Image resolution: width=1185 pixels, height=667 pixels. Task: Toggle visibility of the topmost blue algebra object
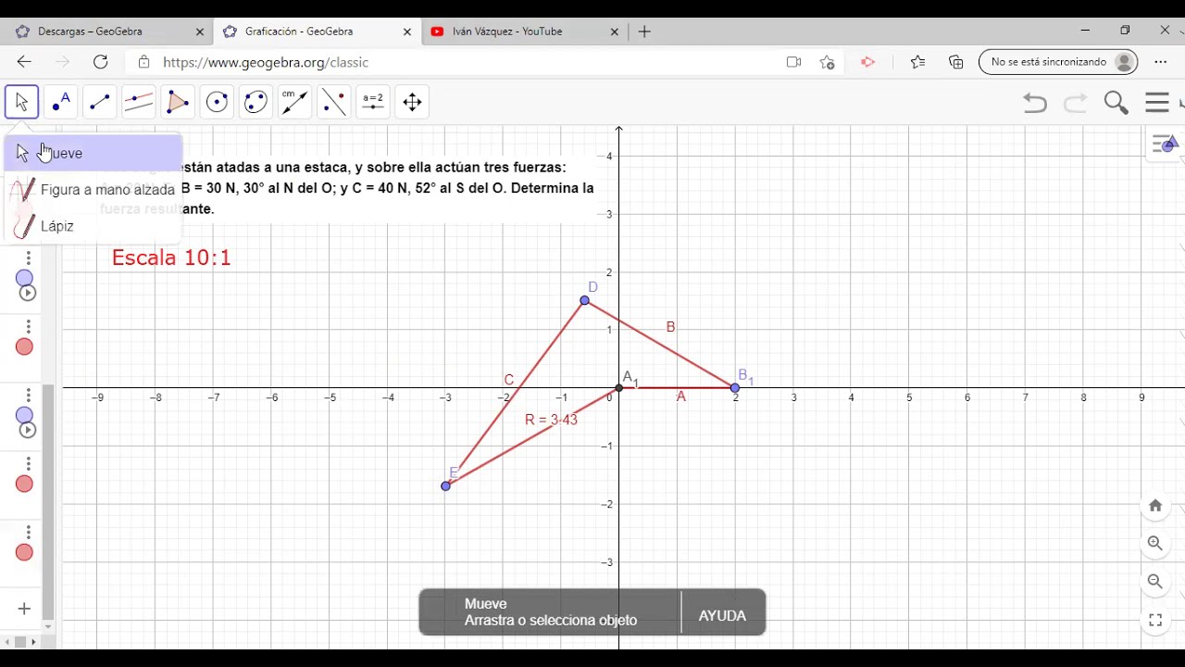point(25,279)
